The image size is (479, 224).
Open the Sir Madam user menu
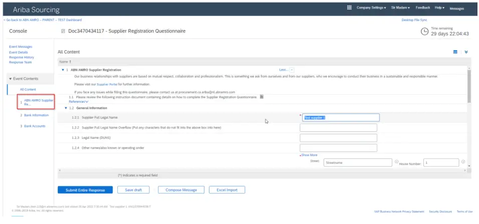pos(400,8)
